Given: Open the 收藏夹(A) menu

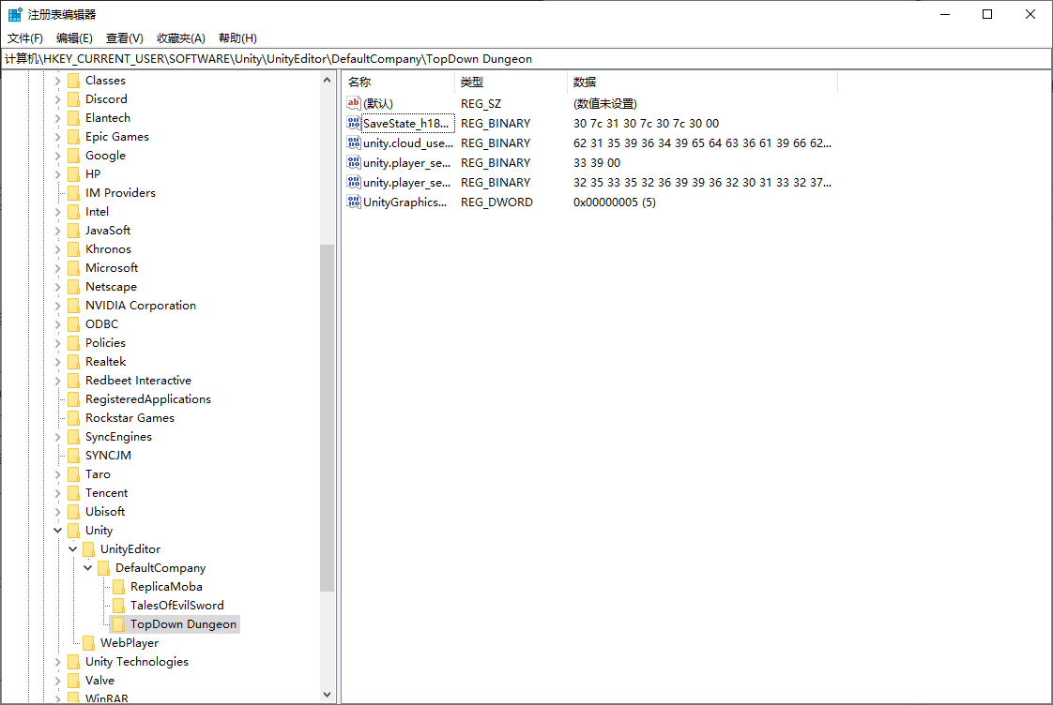Looking at the screenshot, I should pyautogui.click(x=180, y=38).
